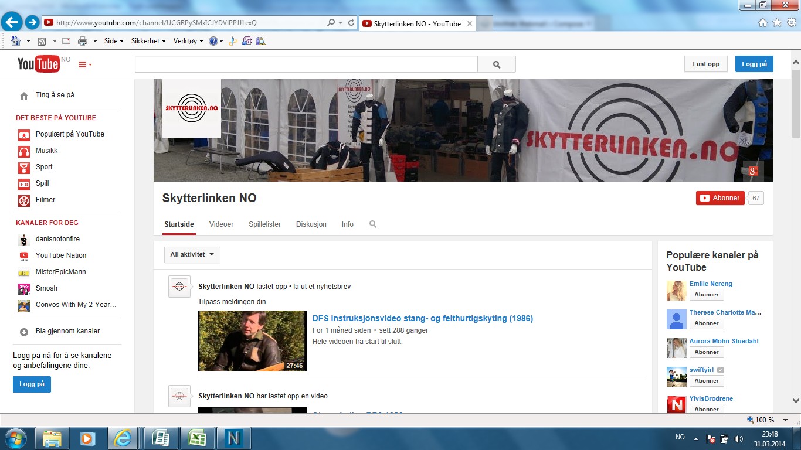Click the YouTube logo
The image size is (801, 450).
coord(38,64)
